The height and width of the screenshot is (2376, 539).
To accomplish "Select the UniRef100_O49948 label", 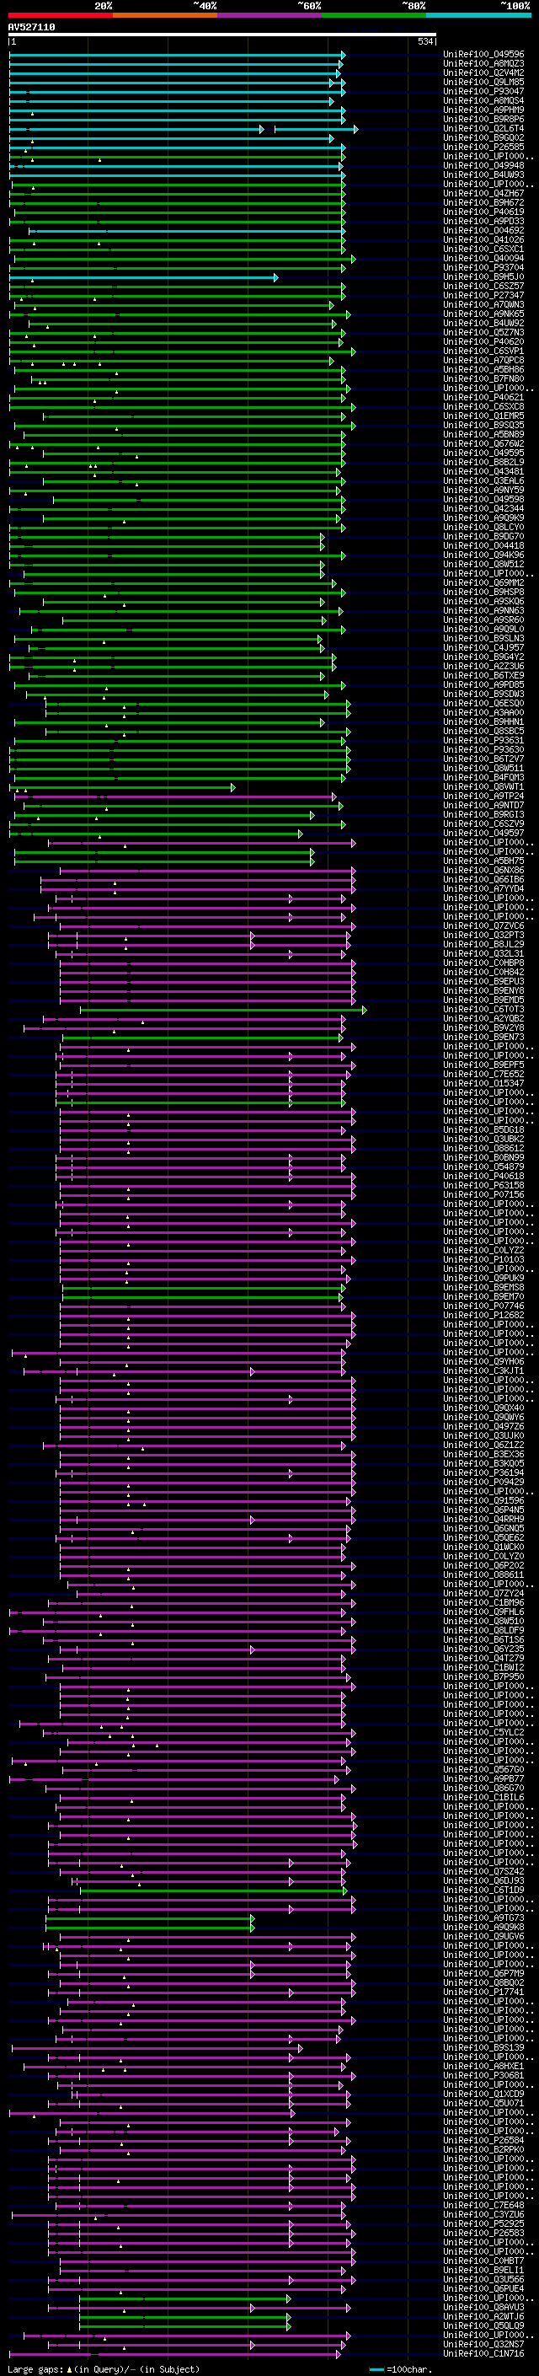I will [x=483, y=166].
